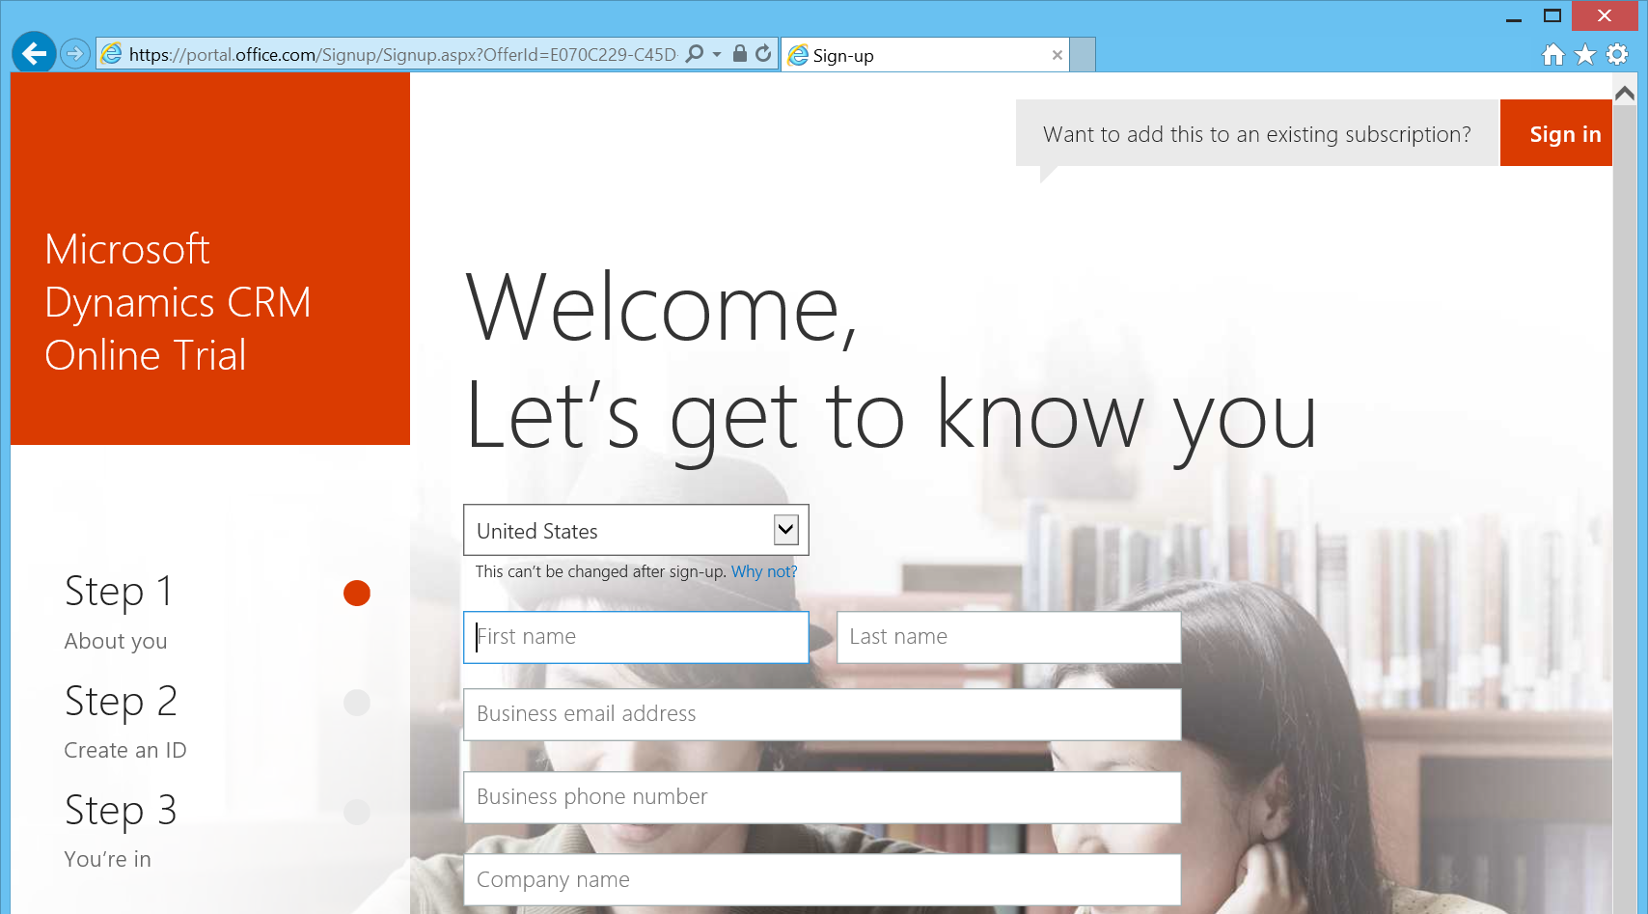This screenshot has width=1648, height=914.
Task: Close the Sign-up tab
Action: tap(1057, 55)
